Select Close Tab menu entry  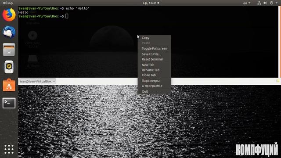point(154,75)
